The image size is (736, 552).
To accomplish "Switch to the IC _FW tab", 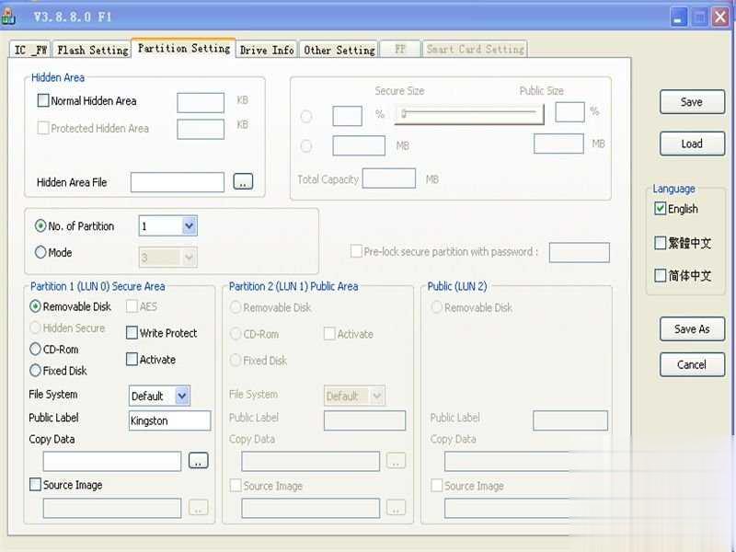I will coord(30,50).
